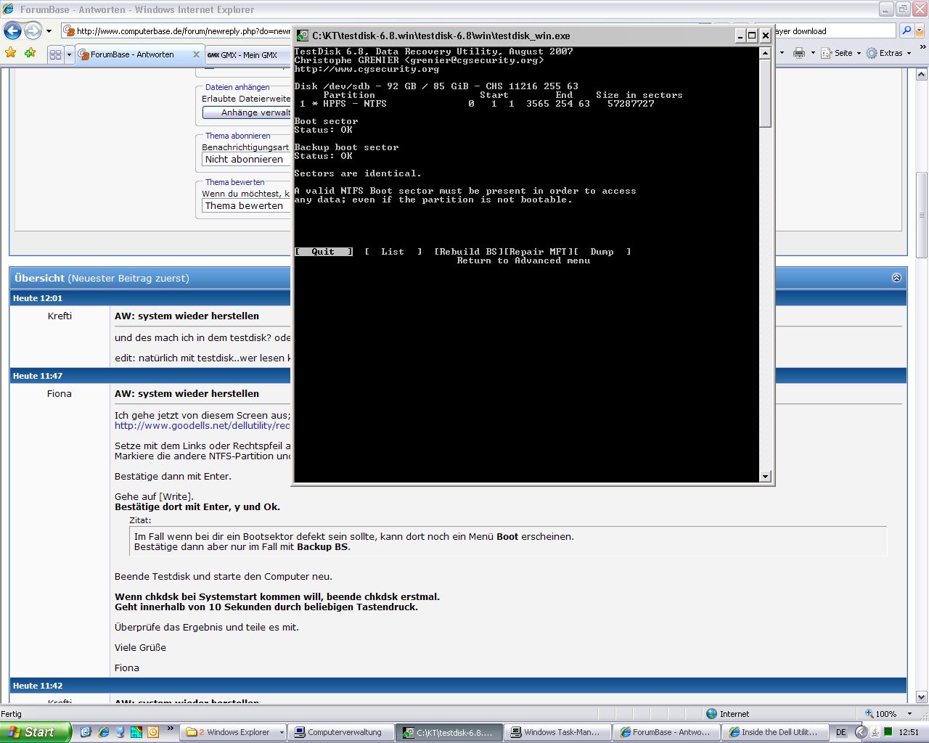Select Rebuild BS in TestDisk
The width and height of the screenshot is (929, 743).
[468, 252]
